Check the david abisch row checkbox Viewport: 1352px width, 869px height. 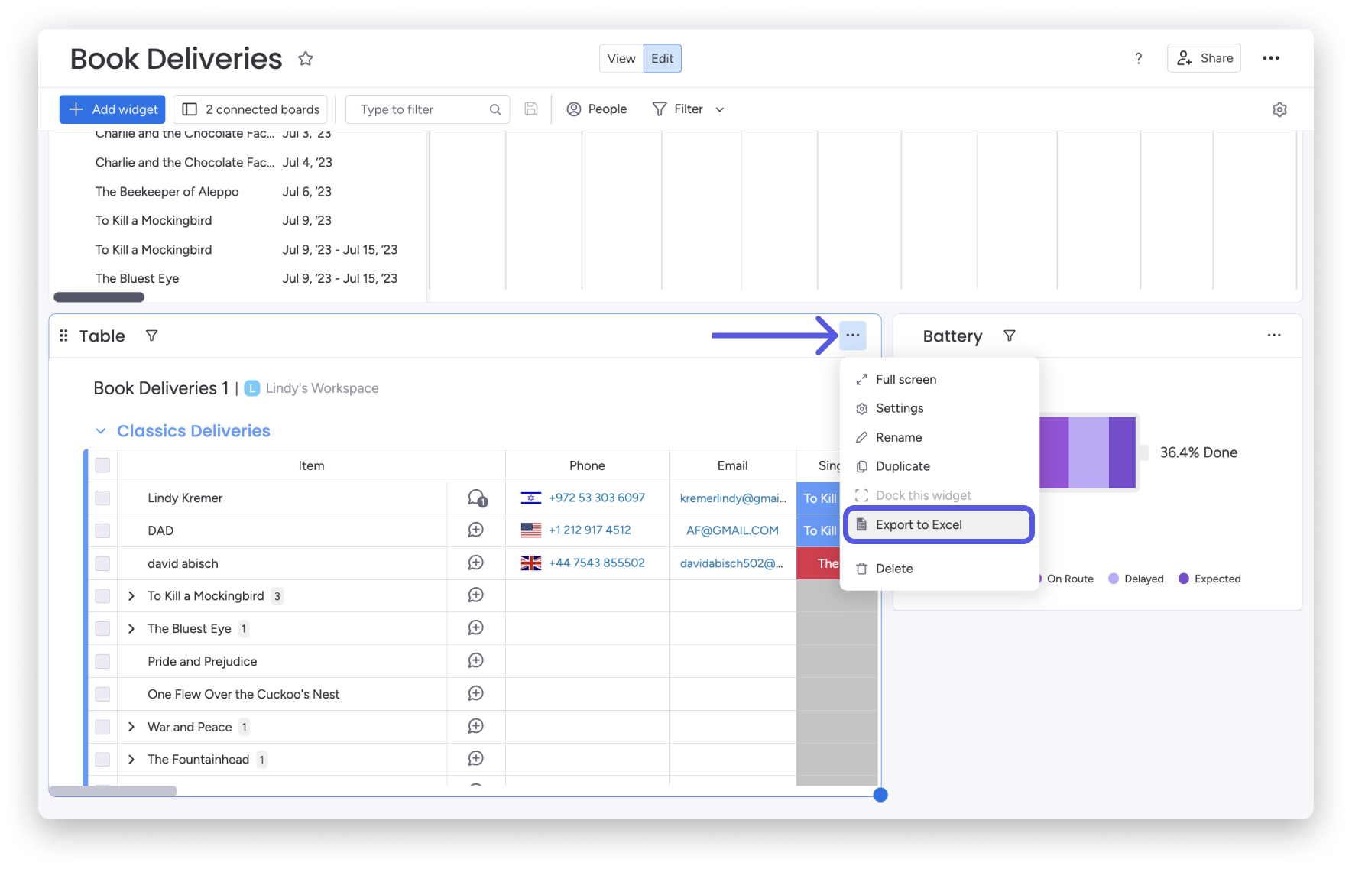(x=102, y=563)
